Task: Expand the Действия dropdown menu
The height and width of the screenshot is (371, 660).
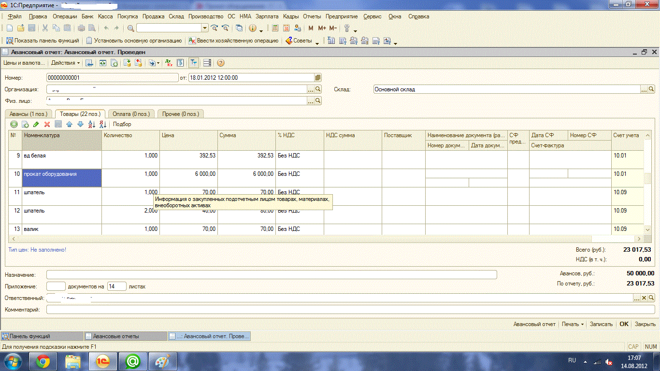Action: [x=66, y=63]
